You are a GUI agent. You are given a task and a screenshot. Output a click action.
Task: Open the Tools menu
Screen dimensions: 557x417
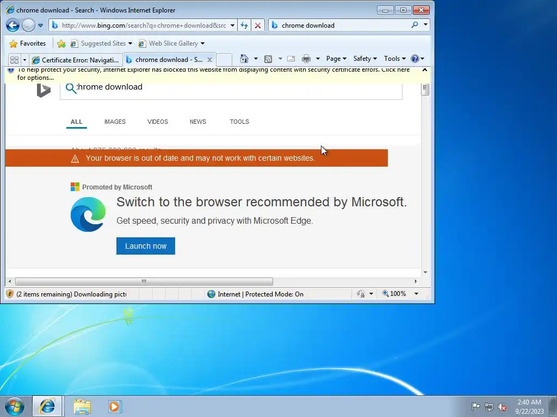pos(394,59)
